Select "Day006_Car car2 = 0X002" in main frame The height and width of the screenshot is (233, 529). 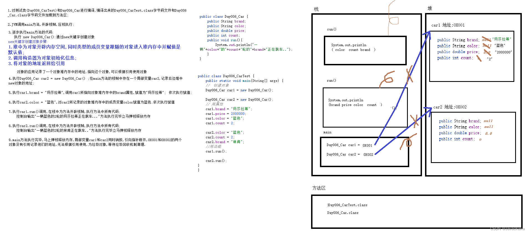tap(350, 154)
